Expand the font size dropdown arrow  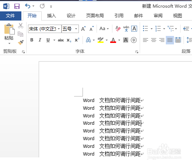click(x=76, y=29)
